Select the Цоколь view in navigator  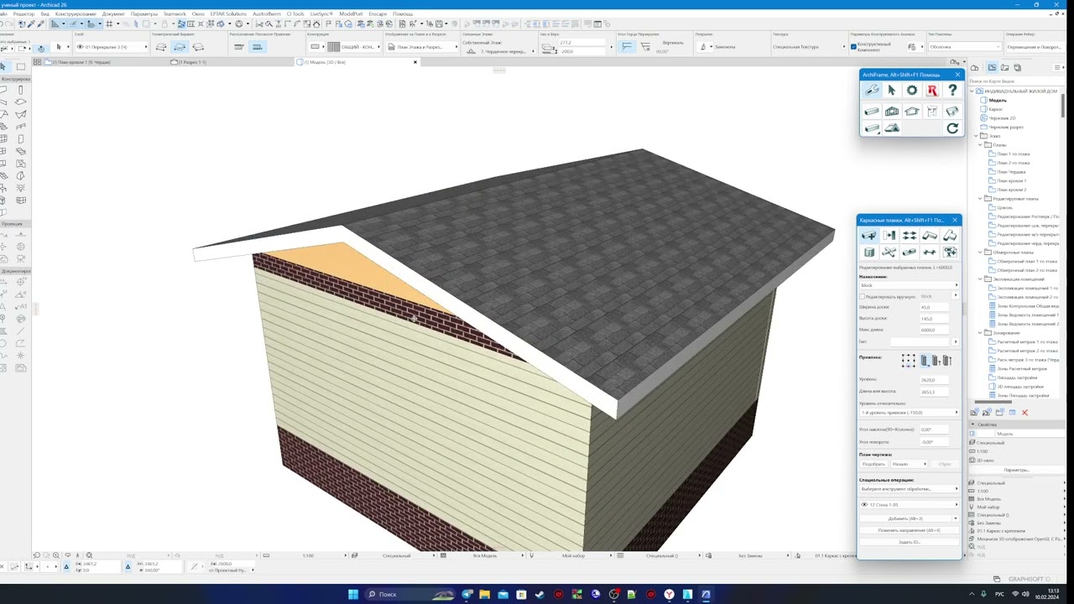[1004, 207]
